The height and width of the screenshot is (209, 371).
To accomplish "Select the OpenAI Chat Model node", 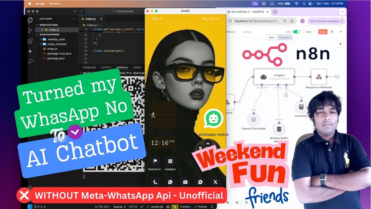I will (254, 120).
